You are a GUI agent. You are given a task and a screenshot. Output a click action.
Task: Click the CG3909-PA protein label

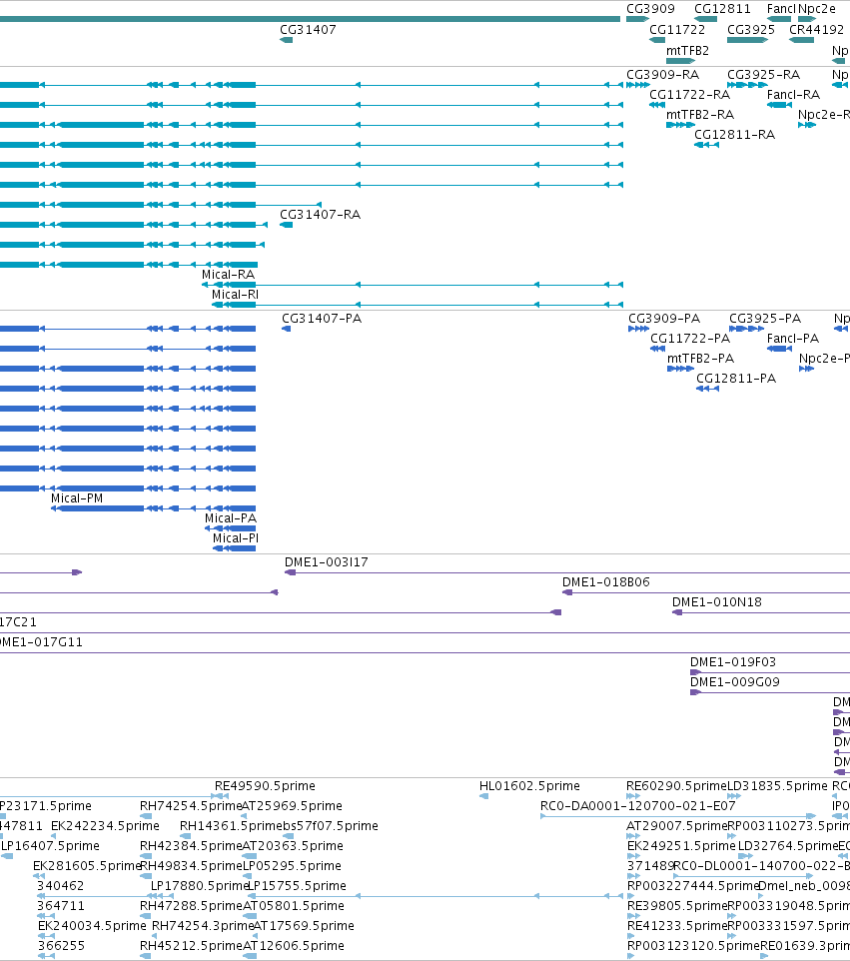click(x=663, y=318)
